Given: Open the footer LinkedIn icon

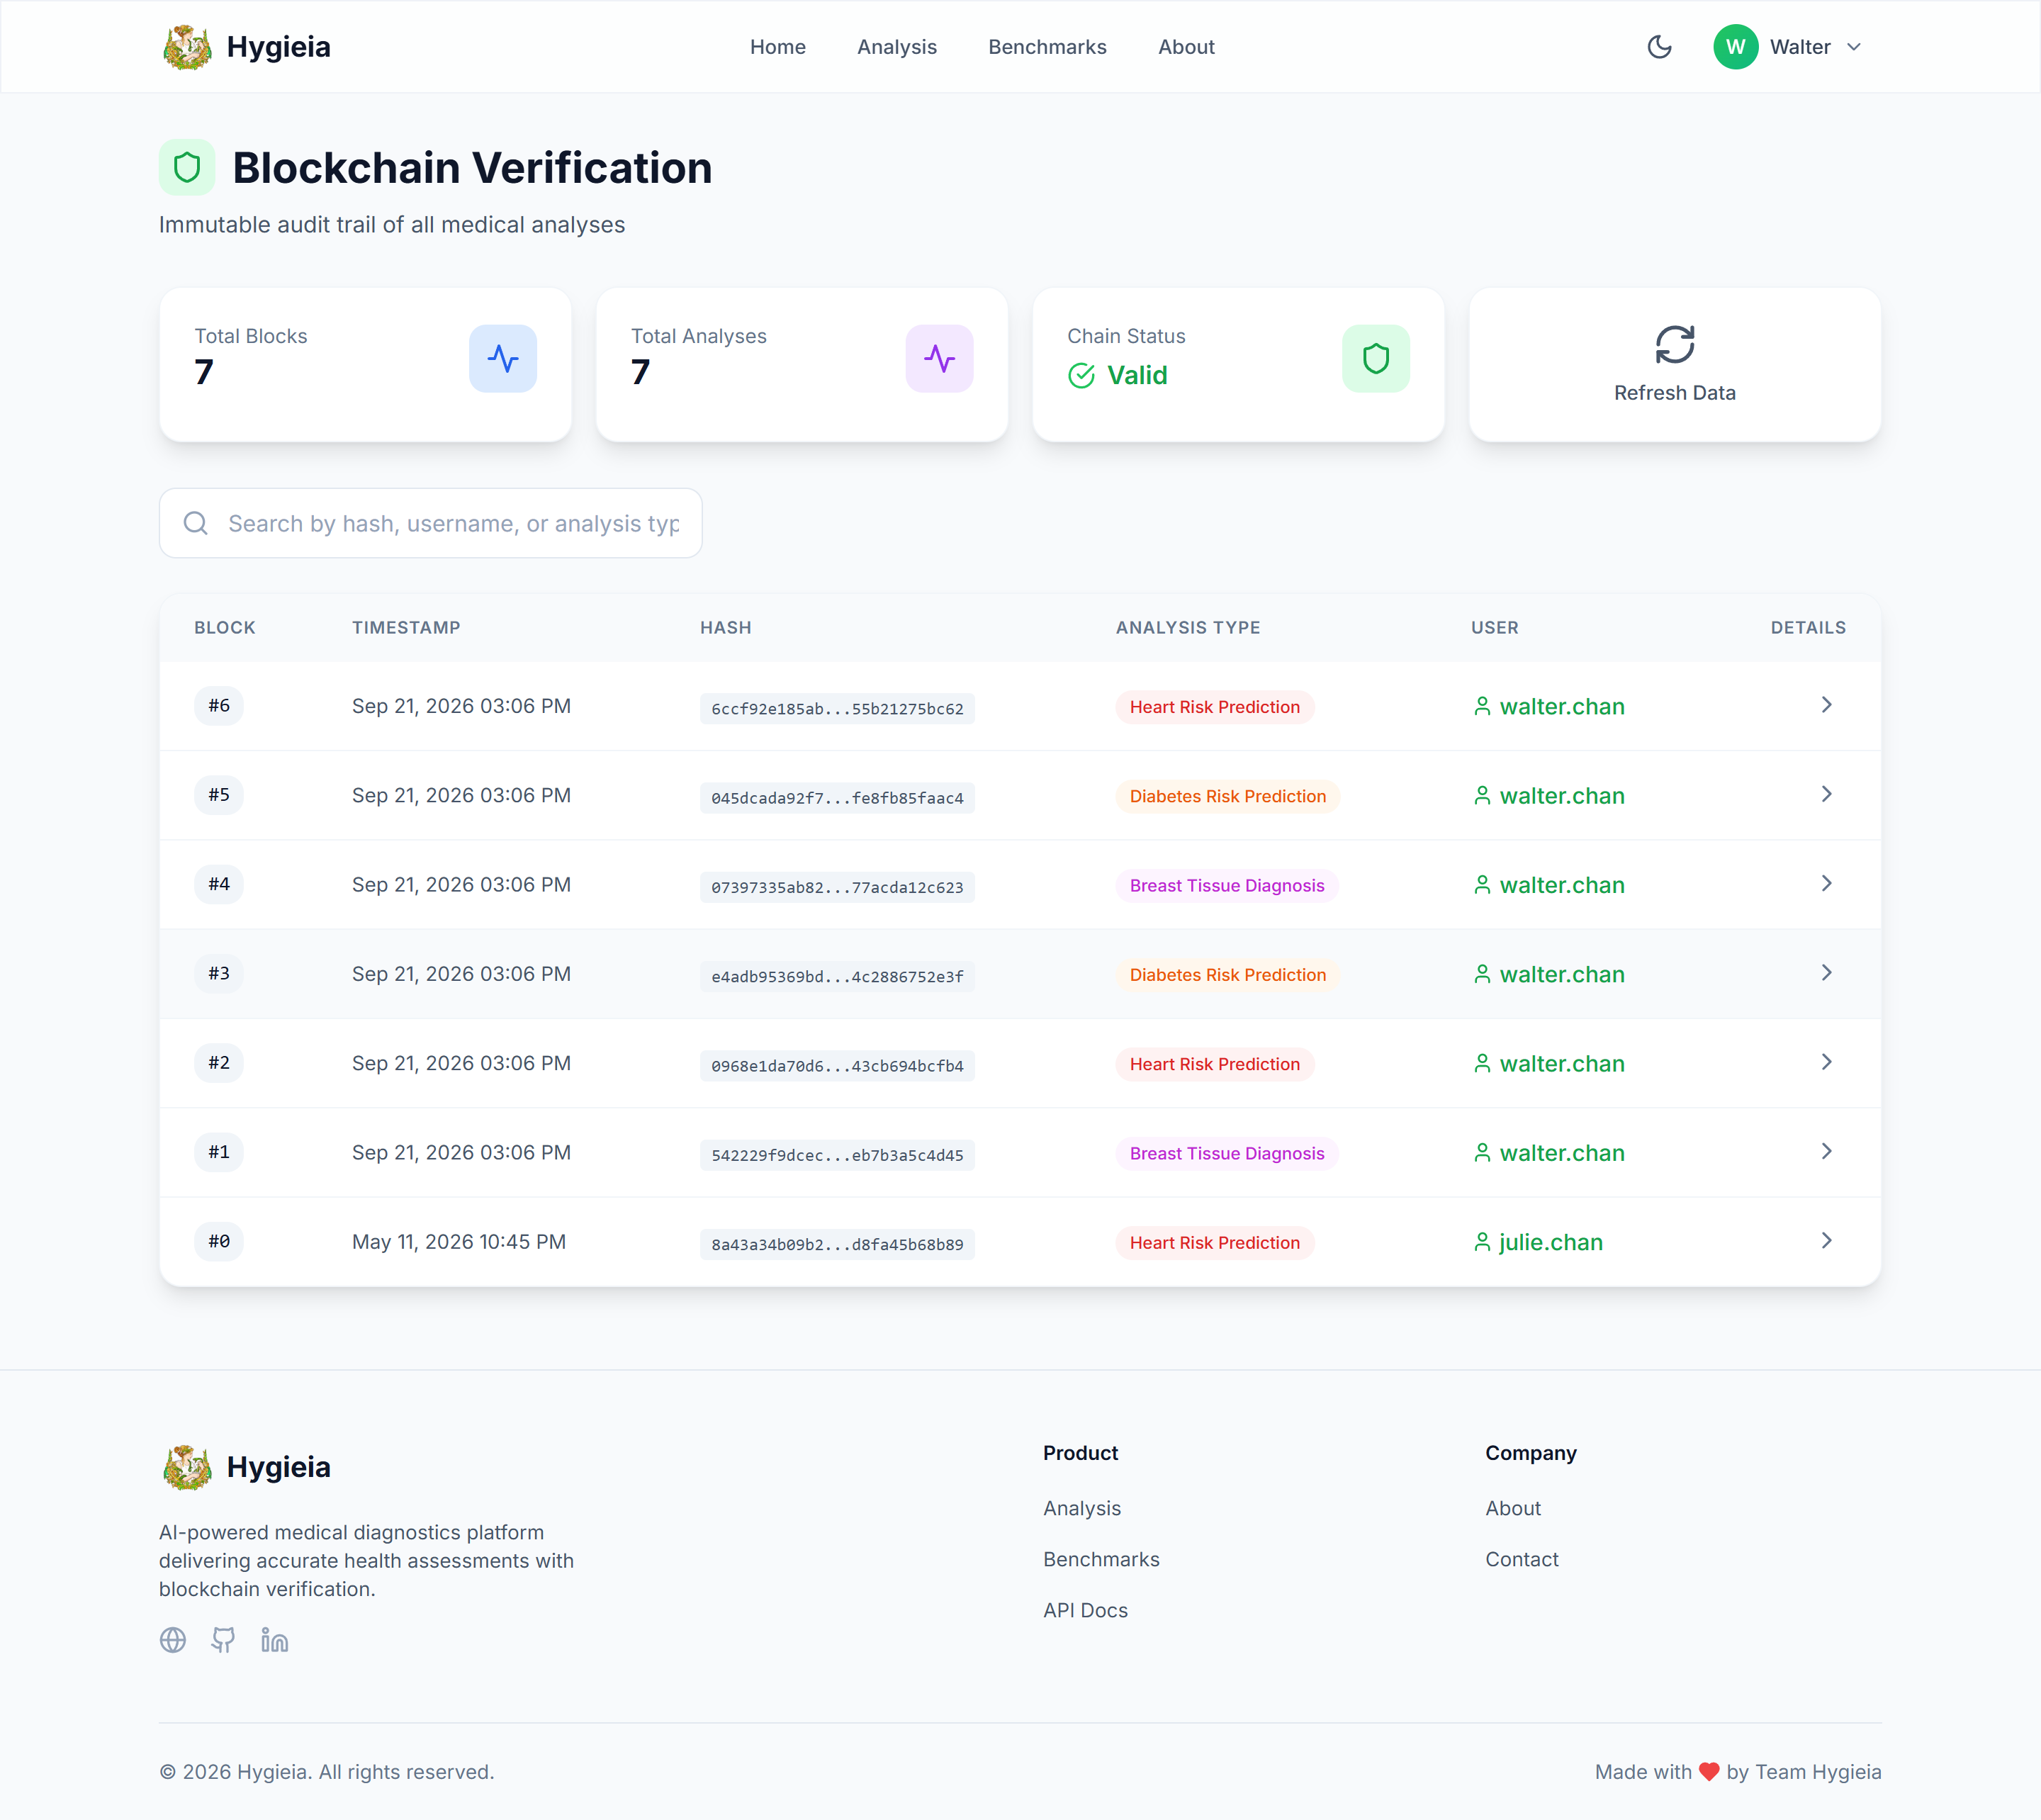Looking at the screenshot, I should (x=274, y=1640).
